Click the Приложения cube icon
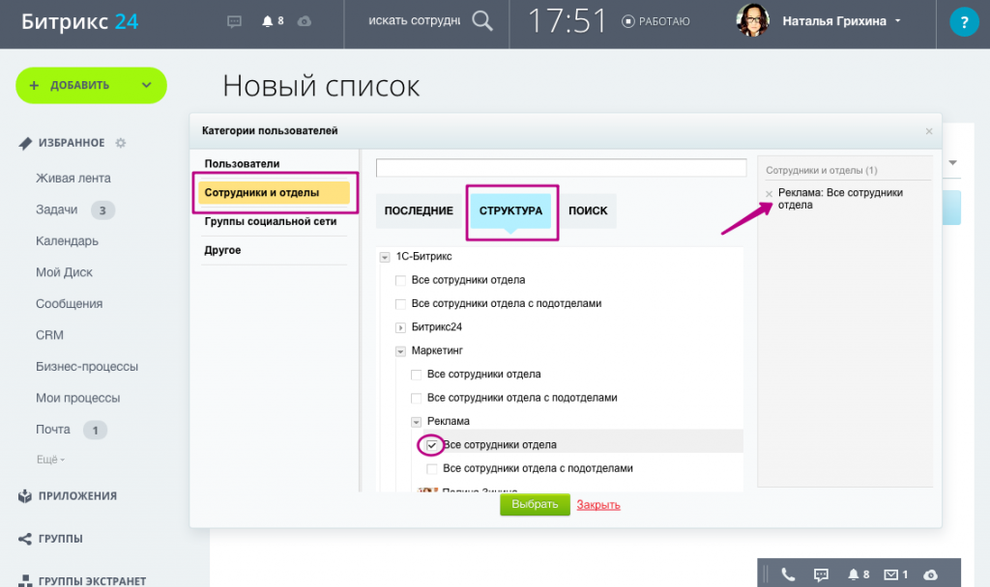This screenshot has width=990, height=587. 24,496
